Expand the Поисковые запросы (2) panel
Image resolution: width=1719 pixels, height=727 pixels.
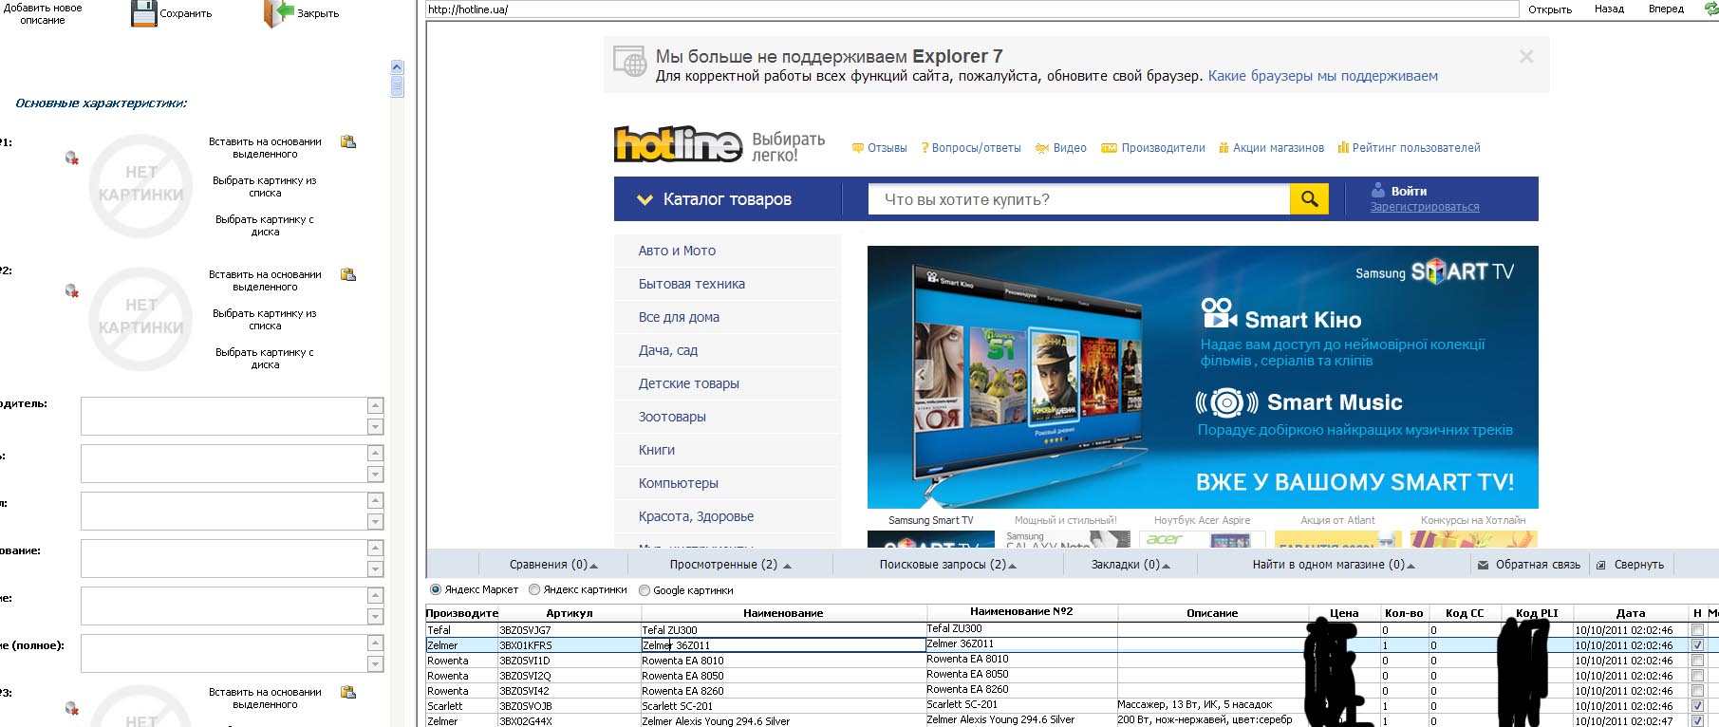click(947, 565)
